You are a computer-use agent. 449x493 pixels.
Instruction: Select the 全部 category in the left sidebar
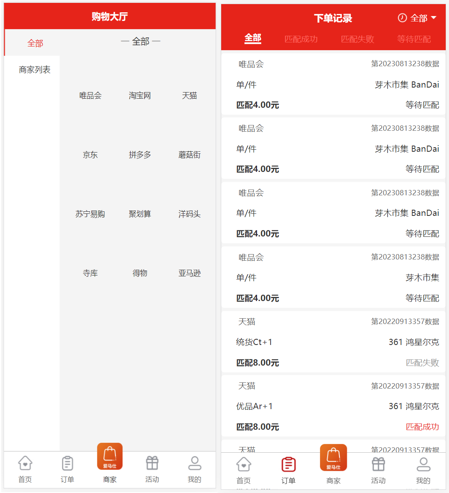coord(35,43)
